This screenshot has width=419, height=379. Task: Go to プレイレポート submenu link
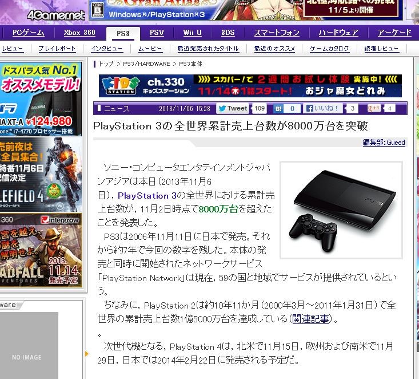coord(57,49)
